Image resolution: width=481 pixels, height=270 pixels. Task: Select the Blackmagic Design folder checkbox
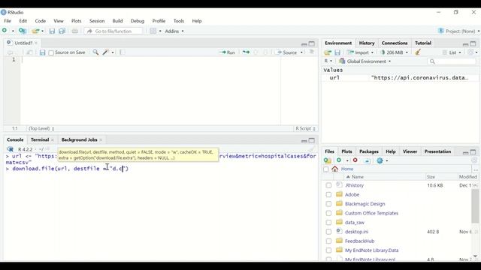point(328,204)
